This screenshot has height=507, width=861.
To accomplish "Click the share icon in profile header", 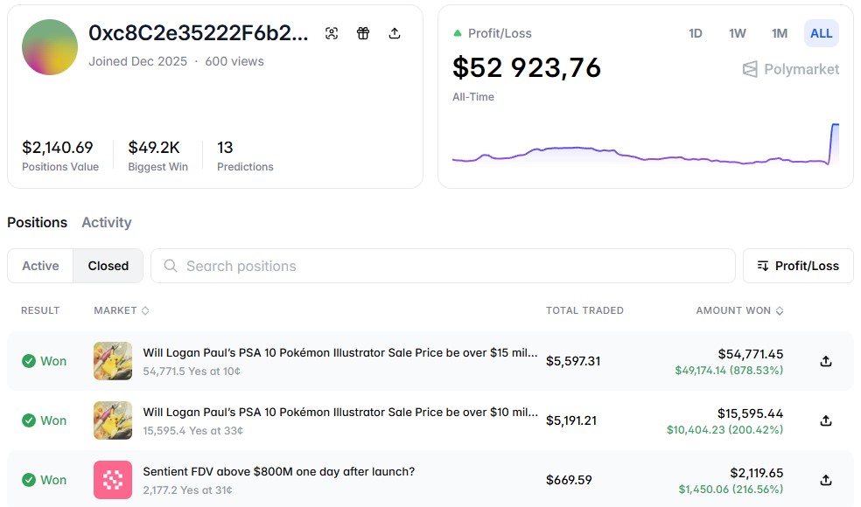I will pos(395,33).
